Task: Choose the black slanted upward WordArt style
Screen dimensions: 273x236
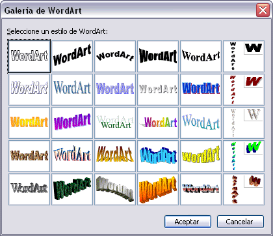Action: tap(72, 56)
